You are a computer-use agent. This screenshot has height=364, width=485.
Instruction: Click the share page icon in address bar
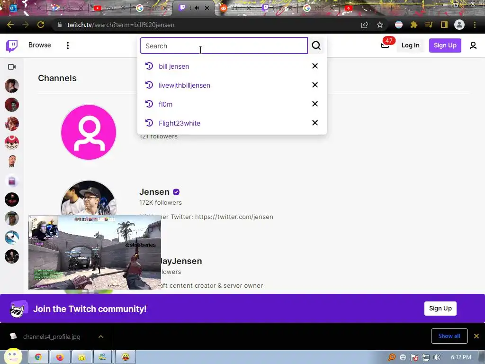365,25
